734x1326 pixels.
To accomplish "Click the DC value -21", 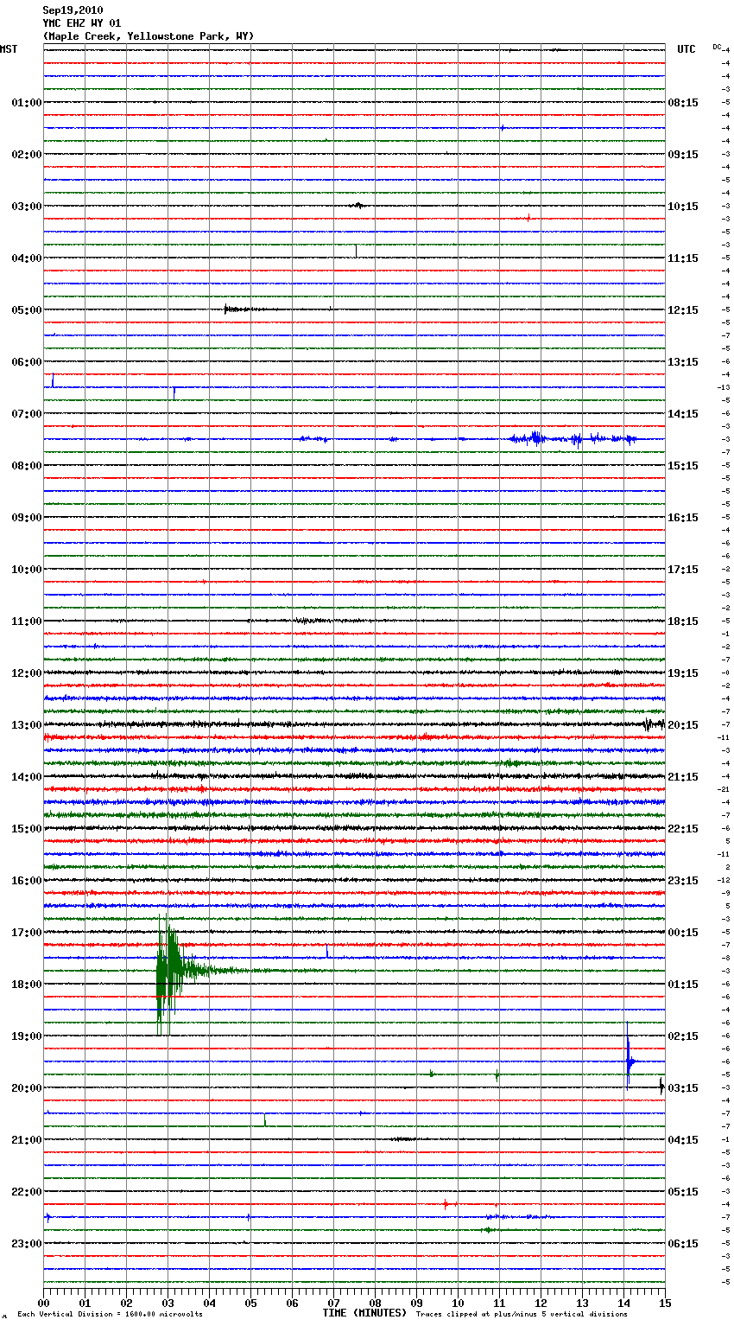I will 724,790.
